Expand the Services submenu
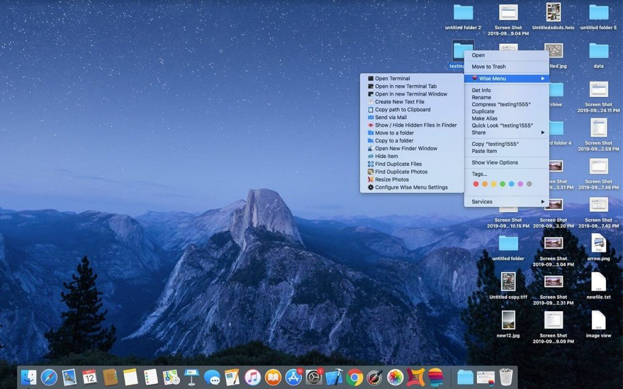Screen dimensions: 623x389 tap(543, 202)
